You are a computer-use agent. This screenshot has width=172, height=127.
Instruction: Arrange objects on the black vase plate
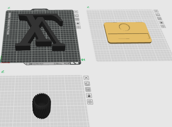point(88,89)
